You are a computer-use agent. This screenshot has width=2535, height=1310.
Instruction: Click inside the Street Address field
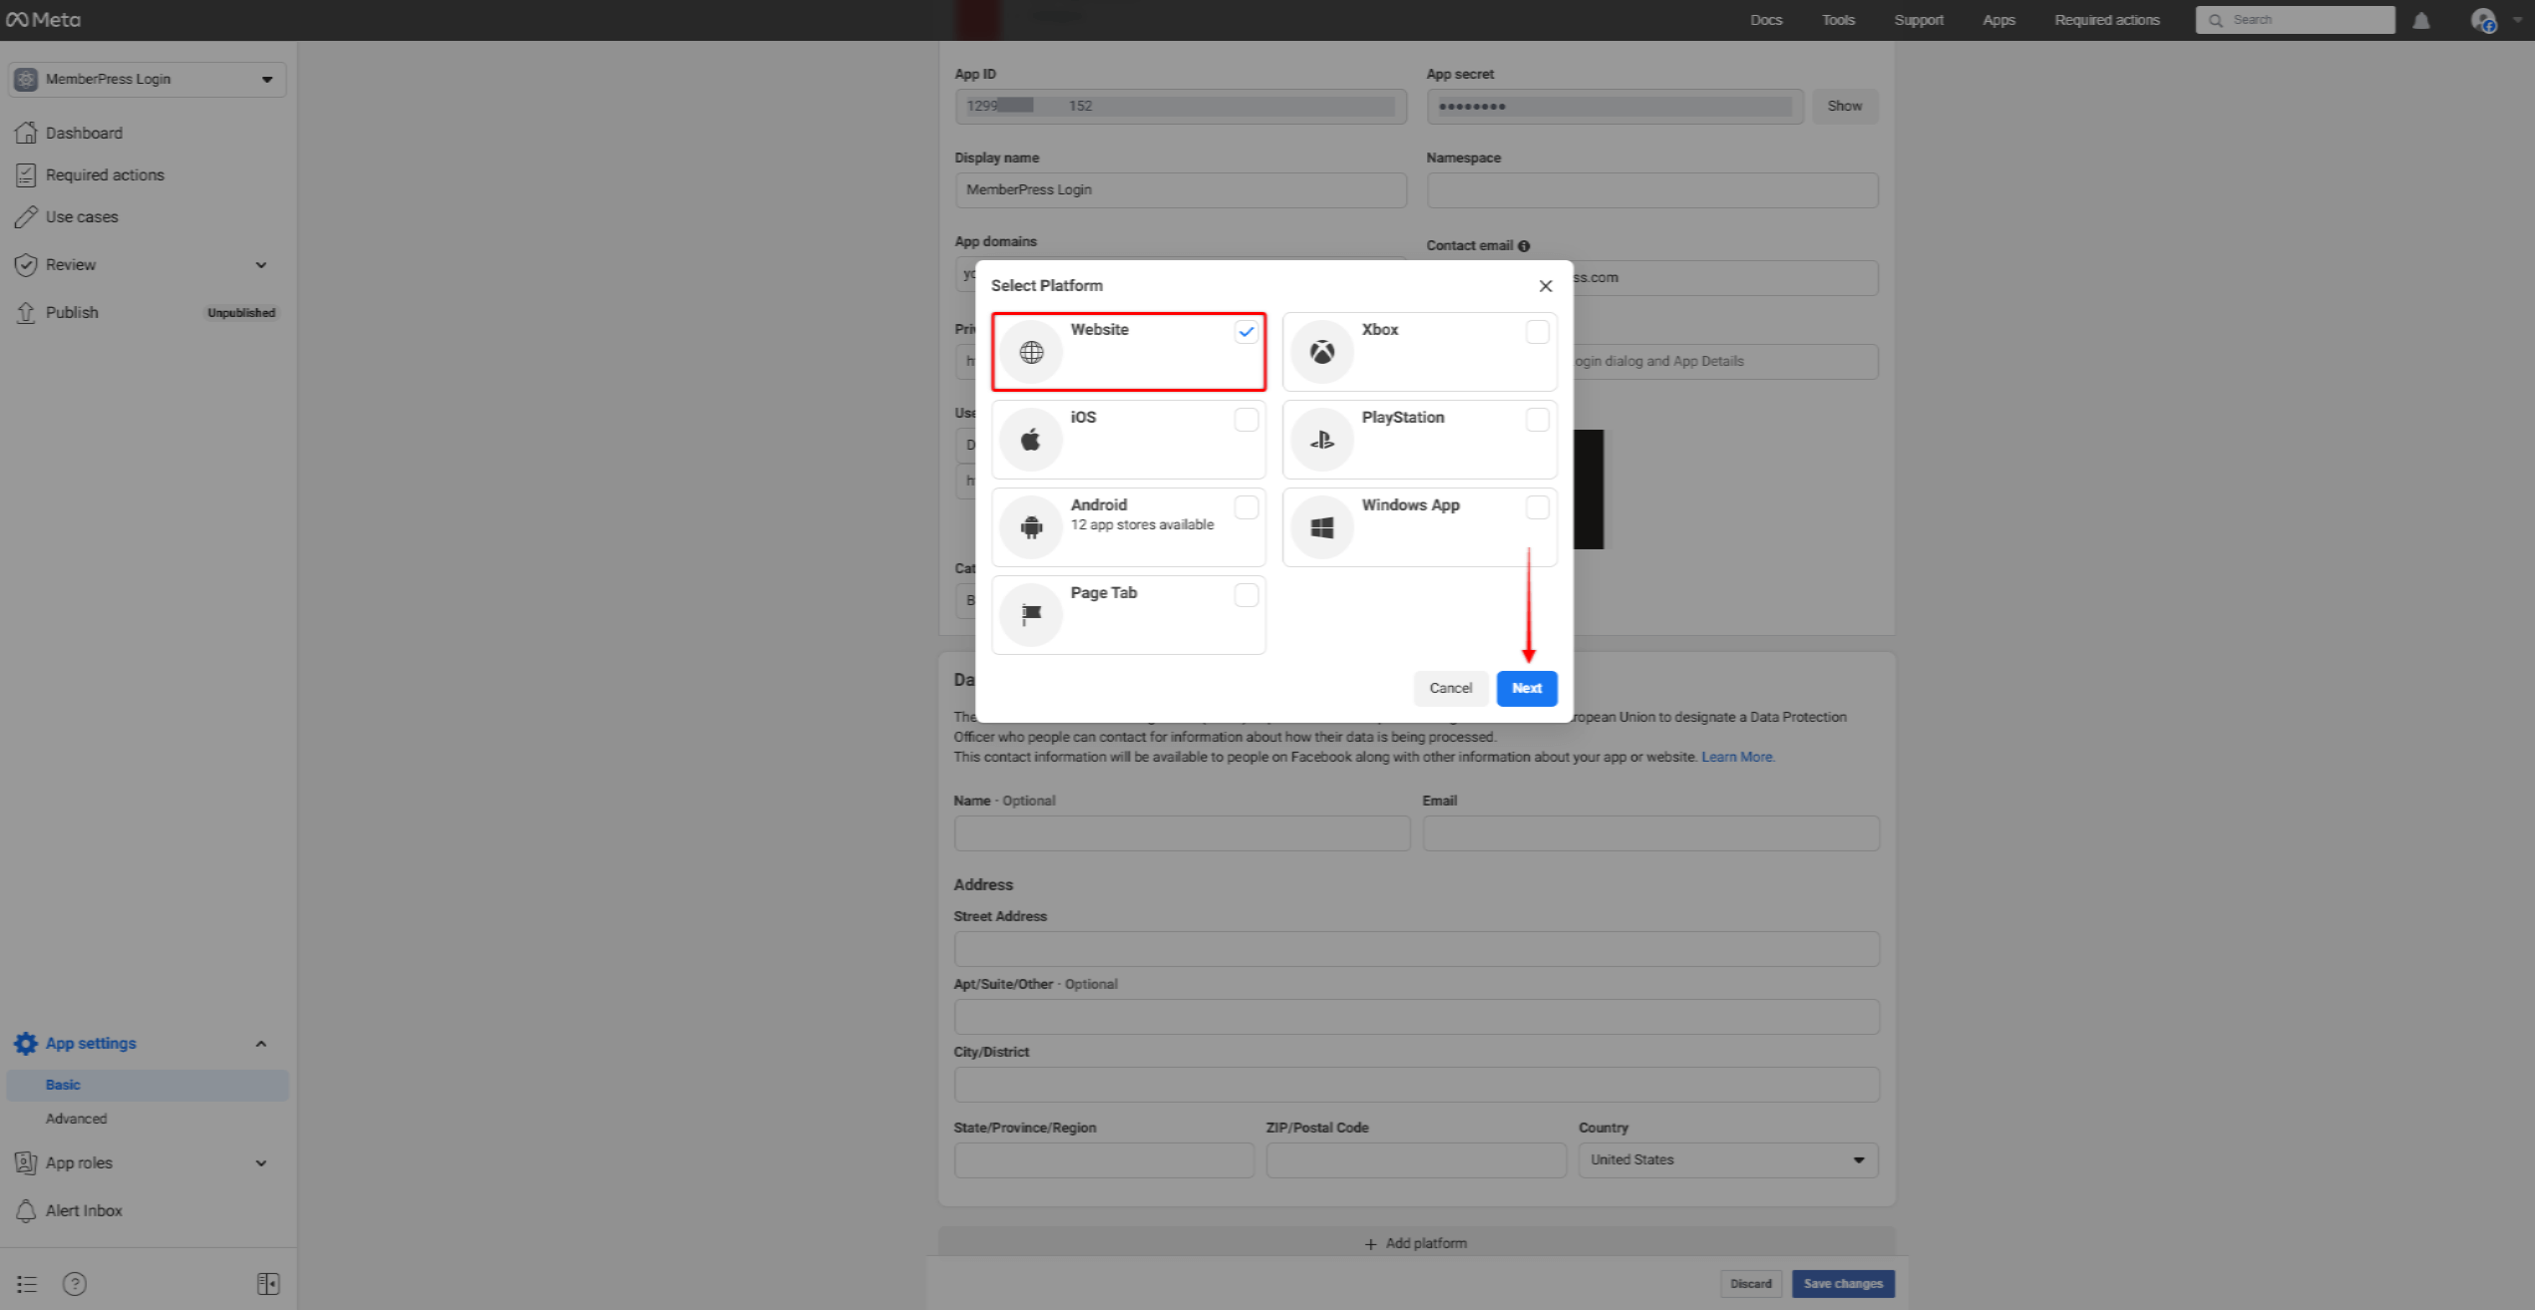[1415, 948]
